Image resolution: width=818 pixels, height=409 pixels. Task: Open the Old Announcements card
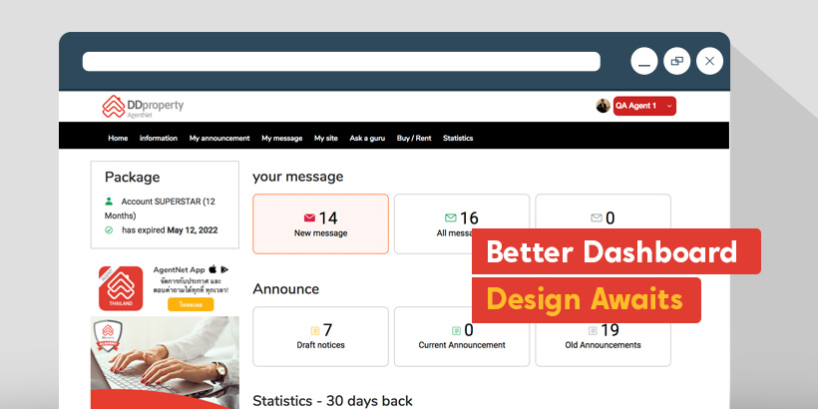click(x=603, y=336)
